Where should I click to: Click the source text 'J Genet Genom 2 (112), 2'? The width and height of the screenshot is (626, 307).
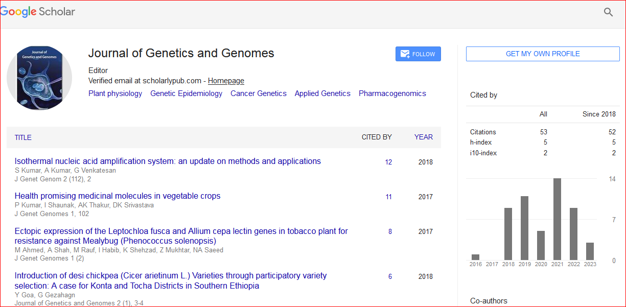53,179
